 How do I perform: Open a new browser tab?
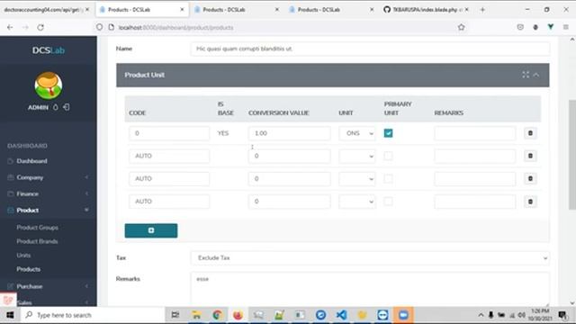coord(482,10)
